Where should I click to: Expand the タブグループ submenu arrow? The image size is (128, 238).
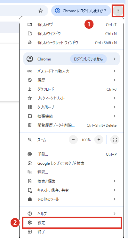pyautogui.click(x=115, y=107)
